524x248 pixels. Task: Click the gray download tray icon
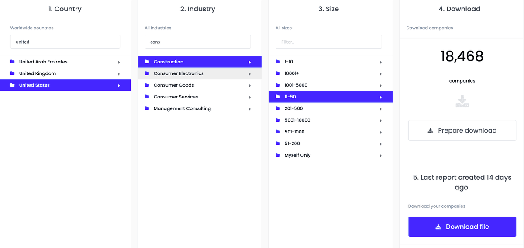pos(462,101)
